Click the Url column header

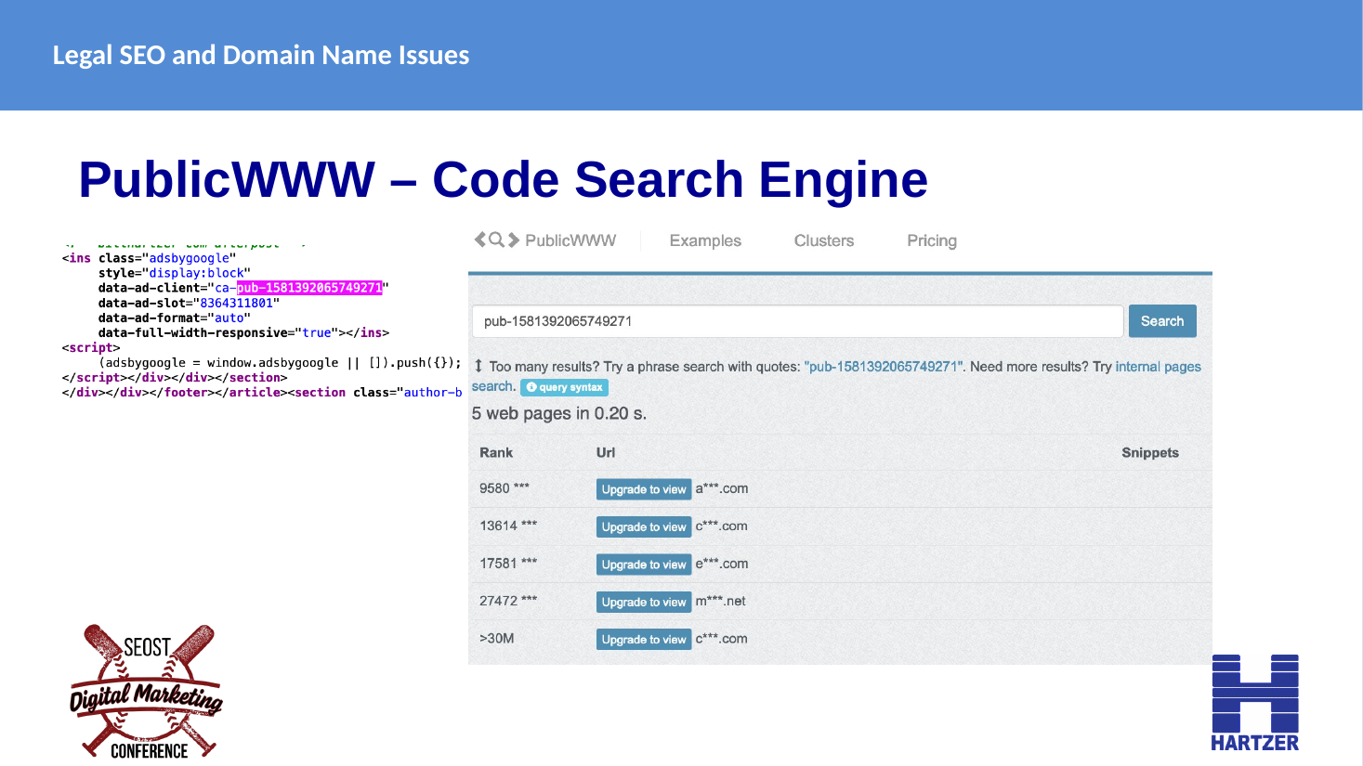click(x=606, y=452)
